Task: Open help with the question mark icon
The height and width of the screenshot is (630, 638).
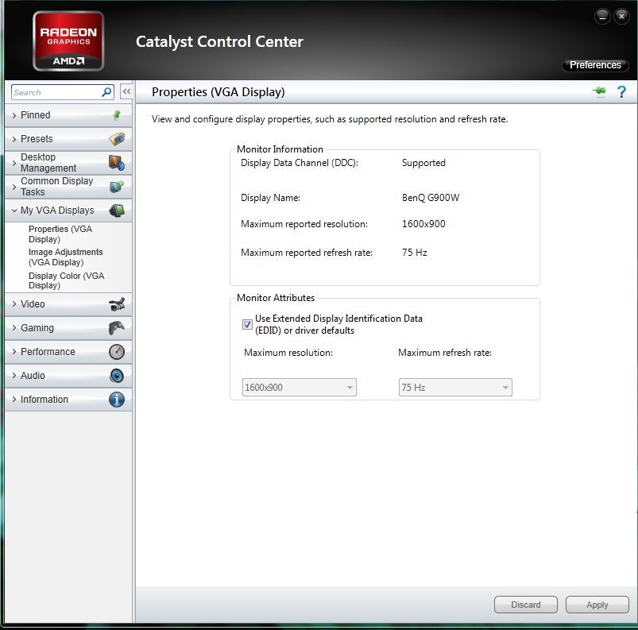Action: coord(621,92)
